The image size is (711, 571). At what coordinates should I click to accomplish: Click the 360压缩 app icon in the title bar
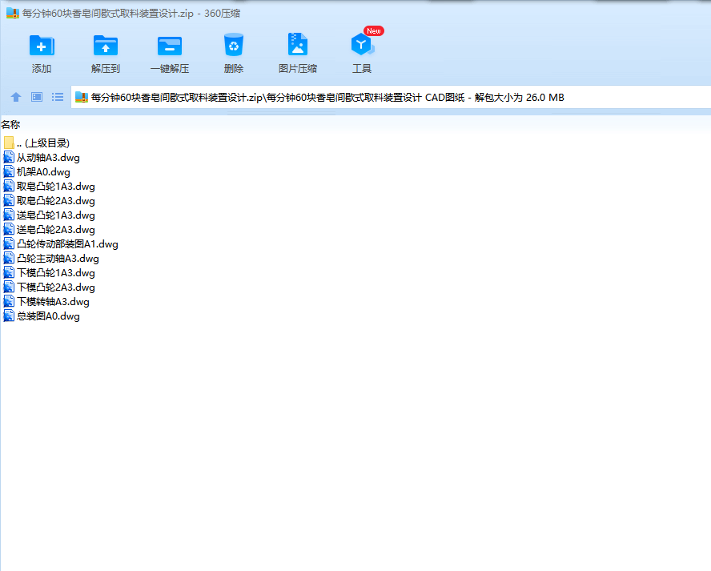click(x=13, y=13)
